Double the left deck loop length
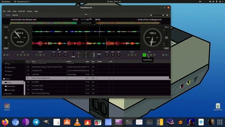 (44, 55)
